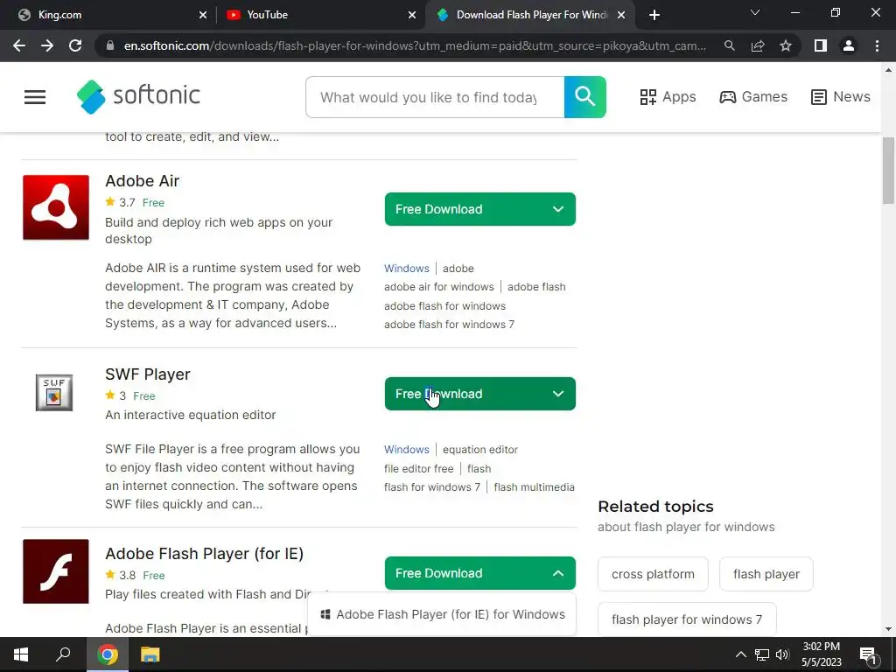Select Adobe Flash Player (for IE) for Windows
This screenshot has width=896, height=672.
(x=442, y=614)
